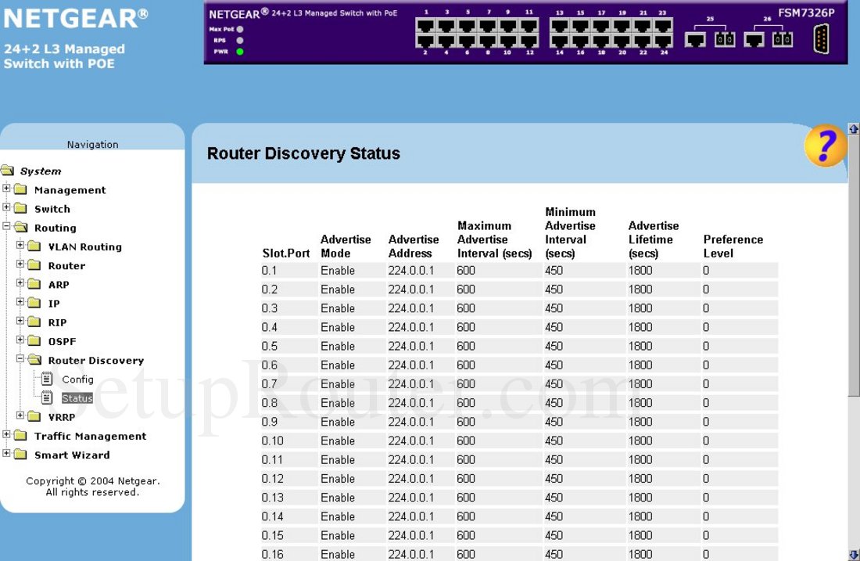Image resolution: width=860 pixels, height=561 pixels.
Task: Open the OSPF navigation item
Action: [62, 341]
